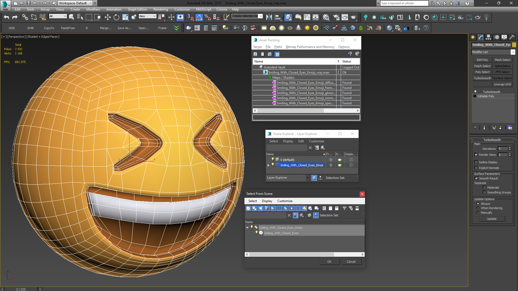This screenshot has width=518, height=291.
Task: Activate Select and Rotate tool
Action: (x=116, y=17)
